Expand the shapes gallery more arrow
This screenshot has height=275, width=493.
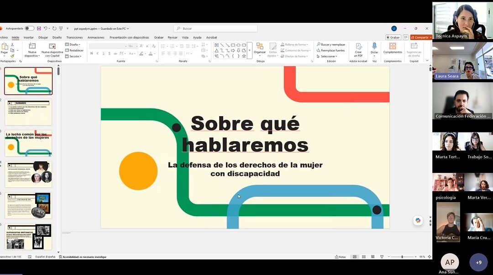[250, 51]
